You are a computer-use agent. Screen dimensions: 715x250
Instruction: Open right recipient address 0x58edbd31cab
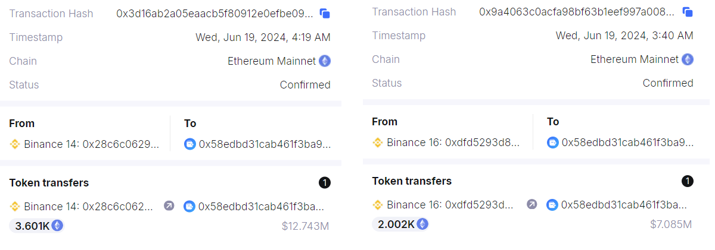point(627,143)
